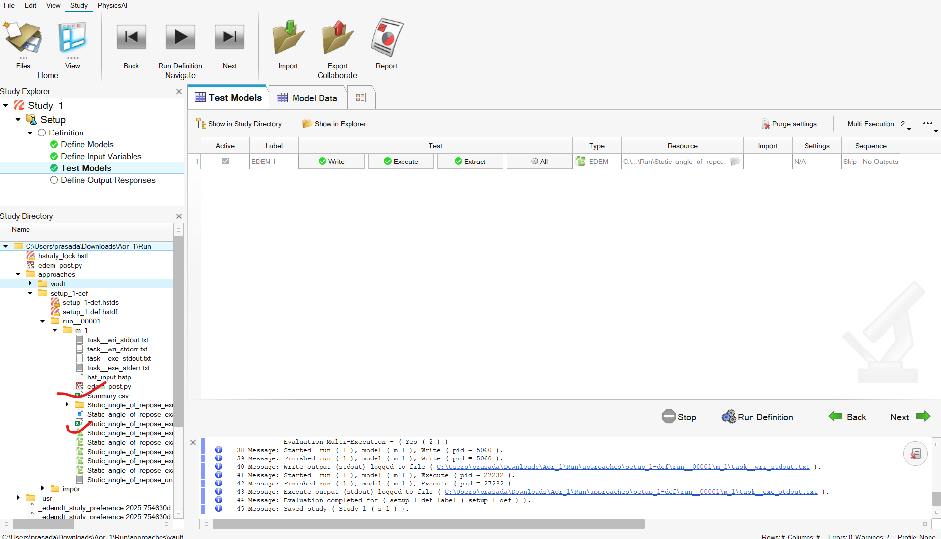Open the three-dots more options menu
This screenshot has width=941, height=539.
(x=927, y=124)
